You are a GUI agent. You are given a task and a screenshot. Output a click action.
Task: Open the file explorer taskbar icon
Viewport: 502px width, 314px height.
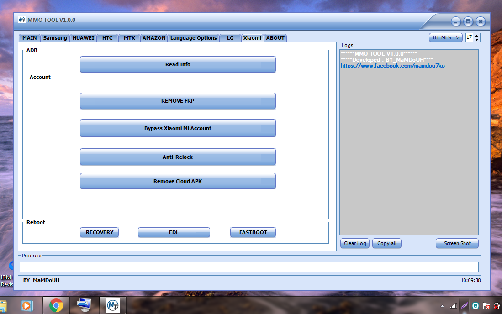(x=3, y=306)
